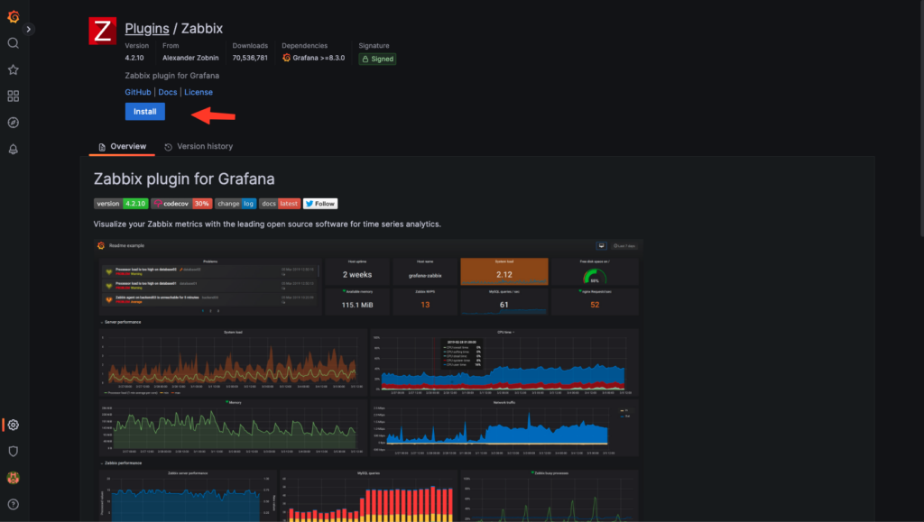Viewport: 924px width, 522px height.
Task: Click the document icon on Overview tab
Action: [x=102, y=147]
